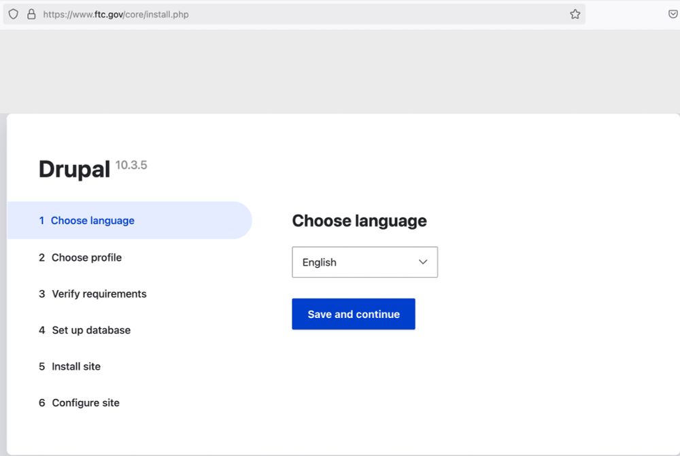Click the Choose language heading
The height and width of the screenshot is (456, 680).
(x=360, y=221)
